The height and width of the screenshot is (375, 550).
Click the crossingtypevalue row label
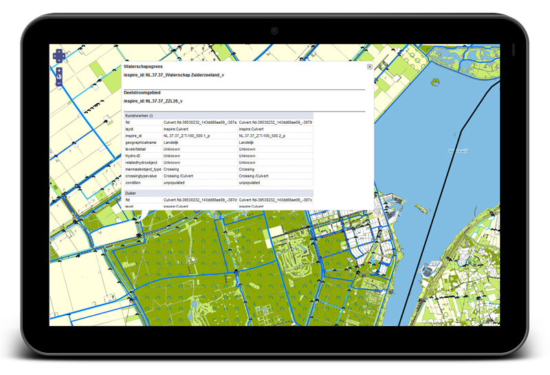click(141, 176)
